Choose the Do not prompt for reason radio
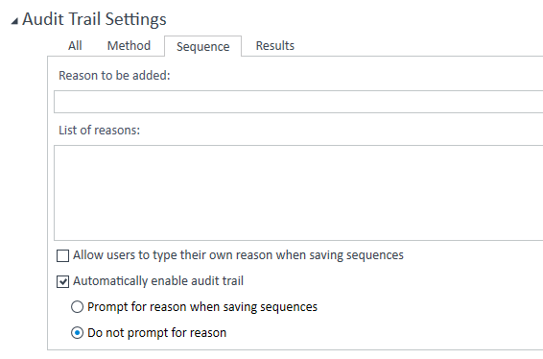The image size is (543, 359). [77, 333]
